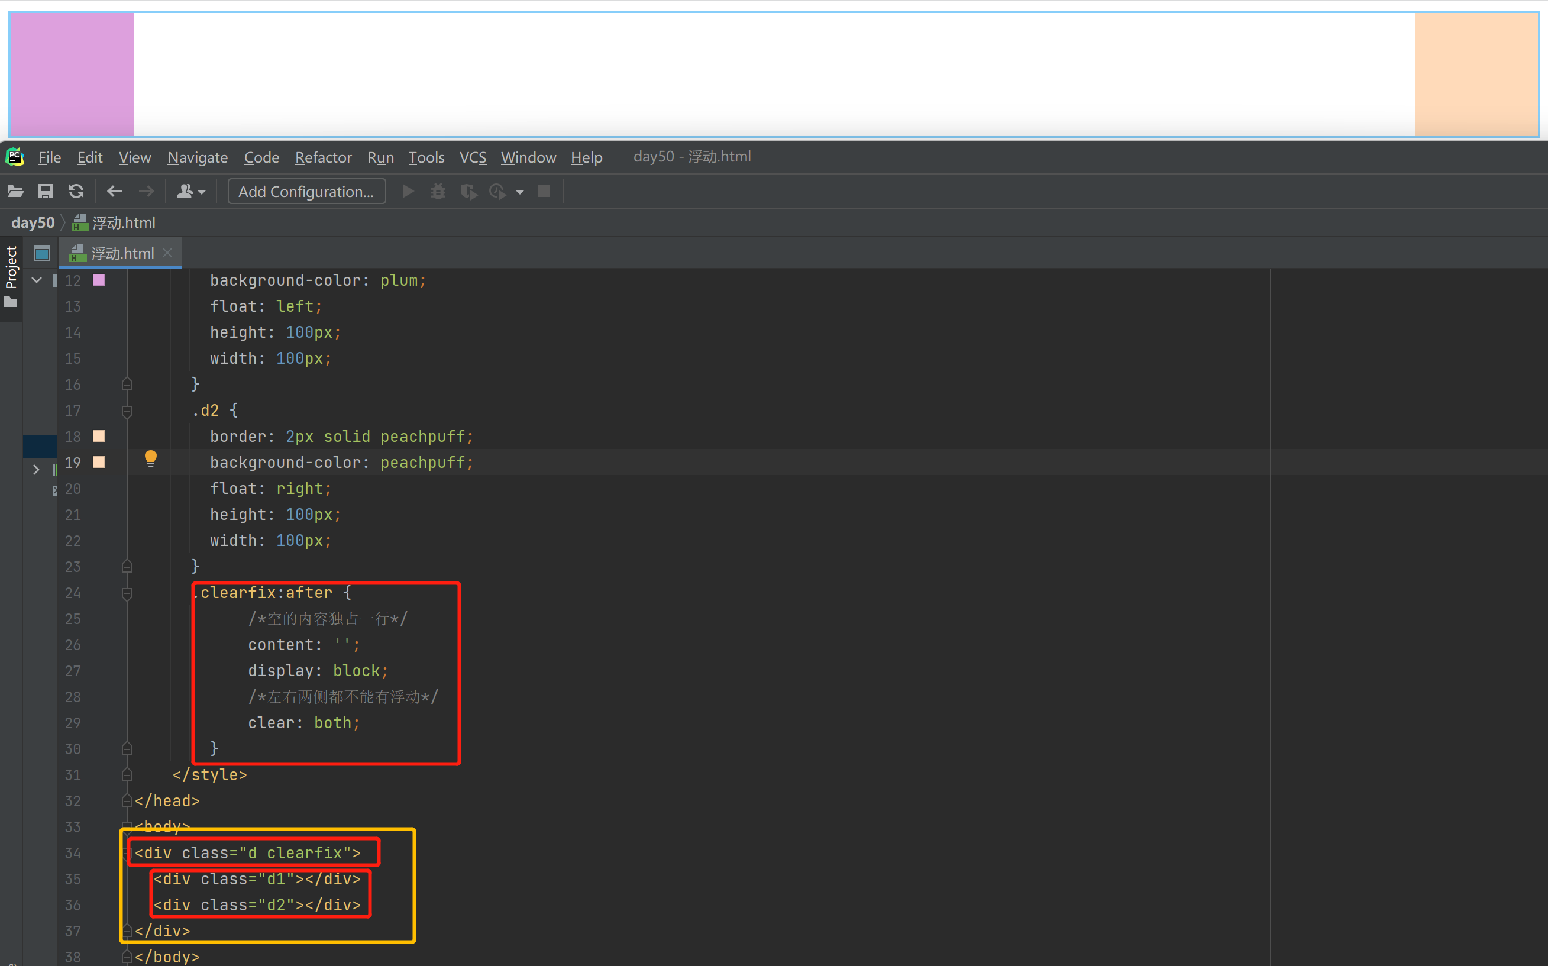This screenshot has height=966, width=1548.
Task: Open the View menu
Action: 135,157
